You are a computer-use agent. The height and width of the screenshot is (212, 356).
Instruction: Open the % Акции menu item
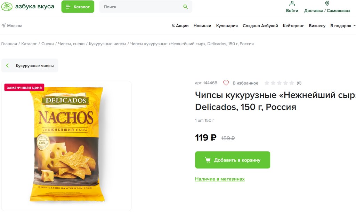(x=180, y=26)
